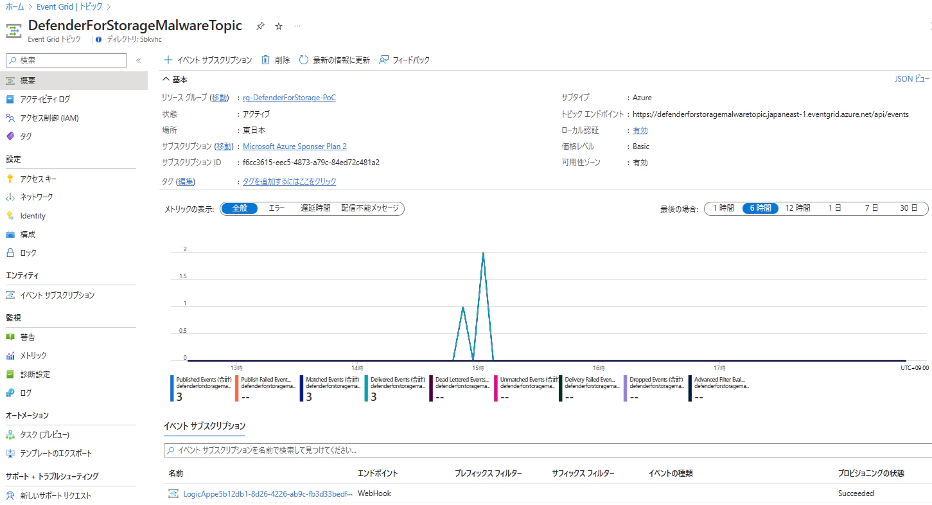Click the Published Events legend swatch

pos(172,389)
